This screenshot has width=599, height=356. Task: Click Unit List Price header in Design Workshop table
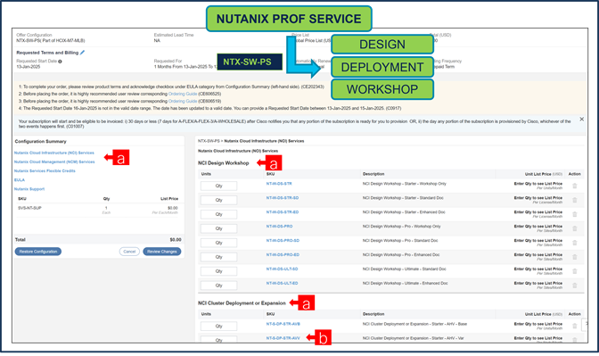(543, 174)
